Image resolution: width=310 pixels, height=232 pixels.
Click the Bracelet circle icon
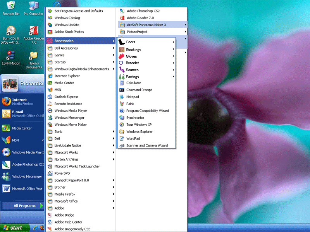(x=121, y=63)
